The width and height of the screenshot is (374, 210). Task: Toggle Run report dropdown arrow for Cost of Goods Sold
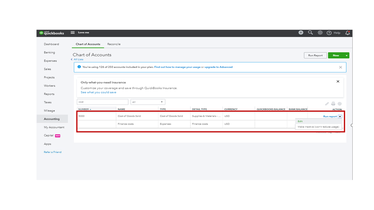(x=340, y=117)
